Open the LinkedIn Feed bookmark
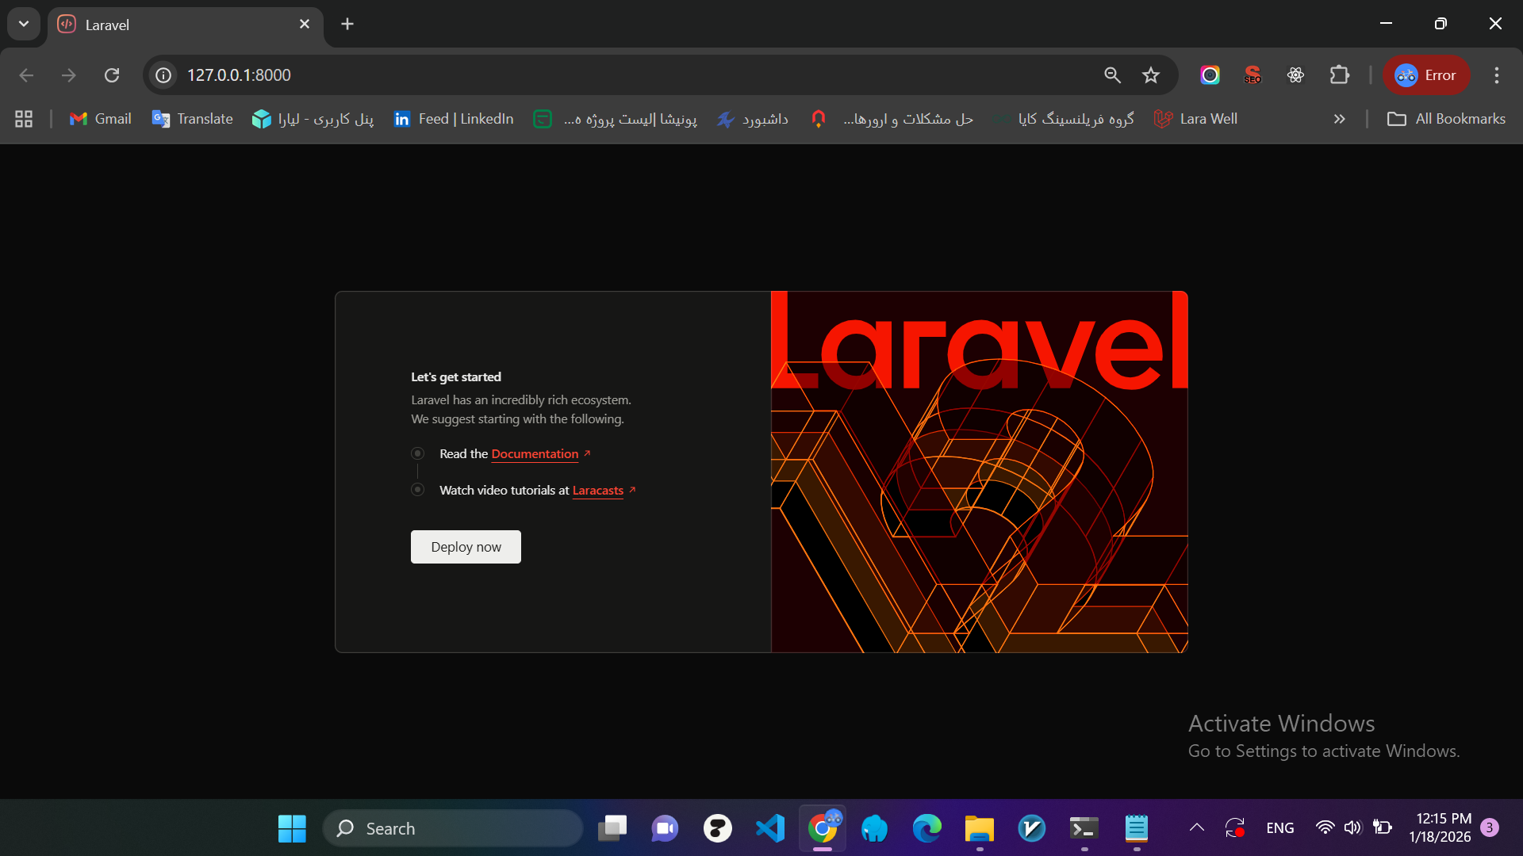1523x856 pixels. [x=453, y=119]
